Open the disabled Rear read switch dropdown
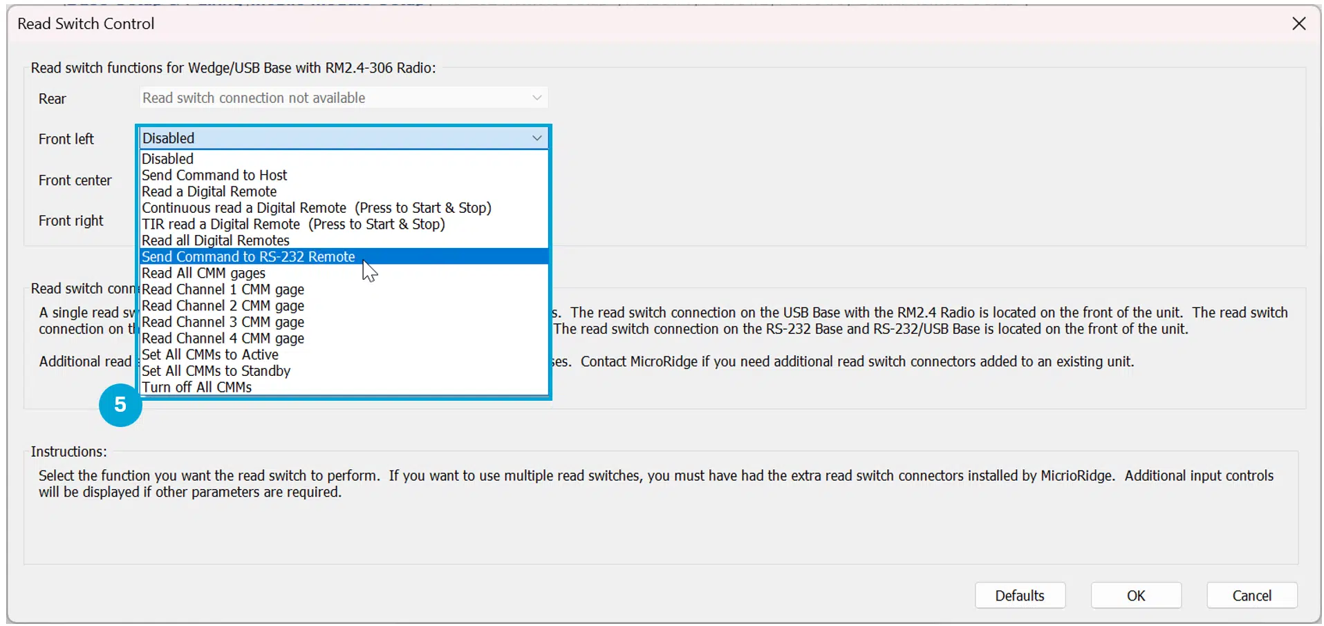This screenshot has width=1324, height=626. point(344,98)
